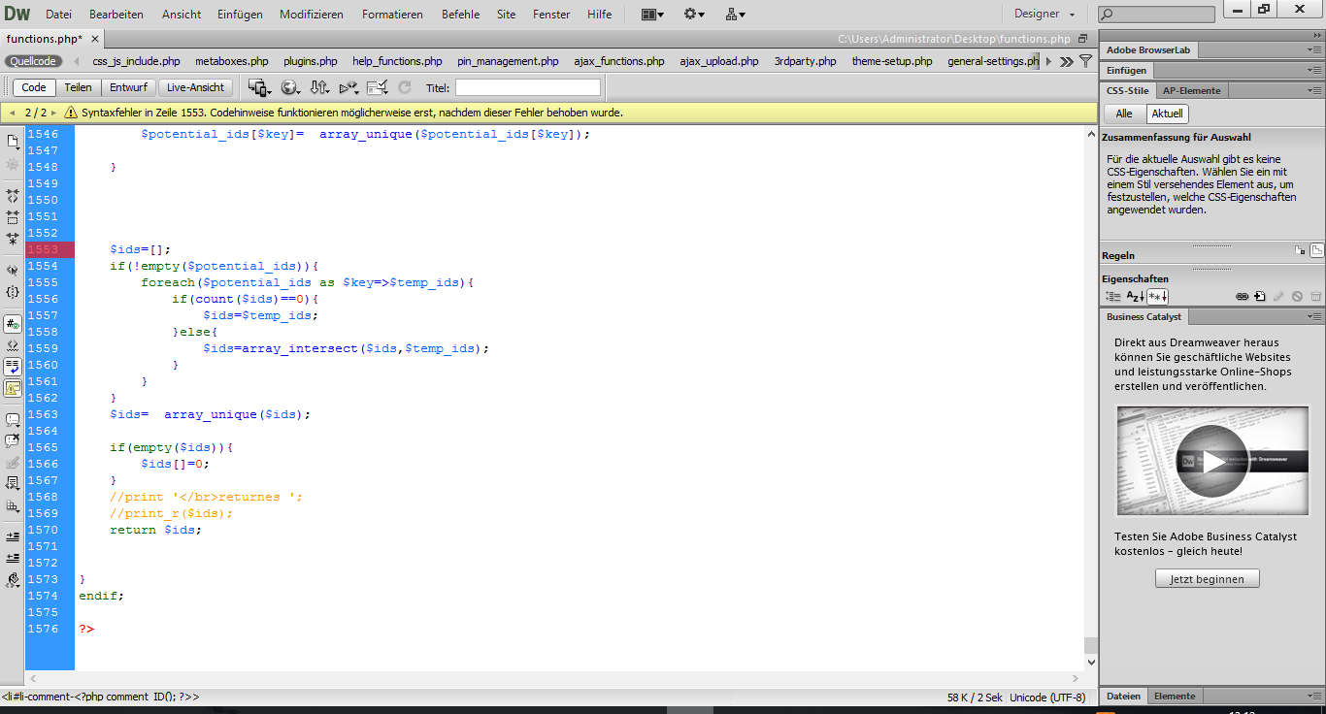Click the outdent code icon
This screenshot has width=1326, height=714.
tap(13, 557)
